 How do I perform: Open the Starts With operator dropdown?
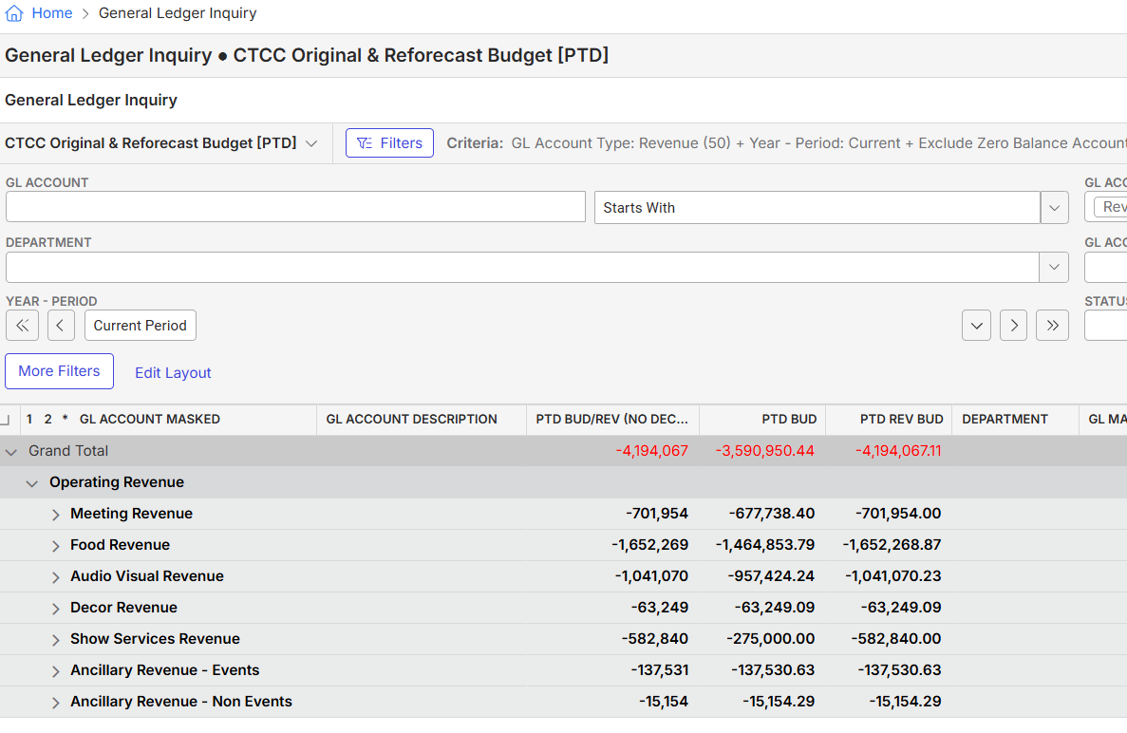click(x=1055, y=208)
